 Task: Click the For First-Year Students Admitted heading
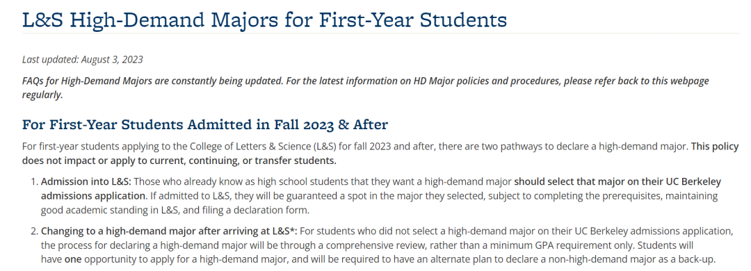(x=205, y=124)
